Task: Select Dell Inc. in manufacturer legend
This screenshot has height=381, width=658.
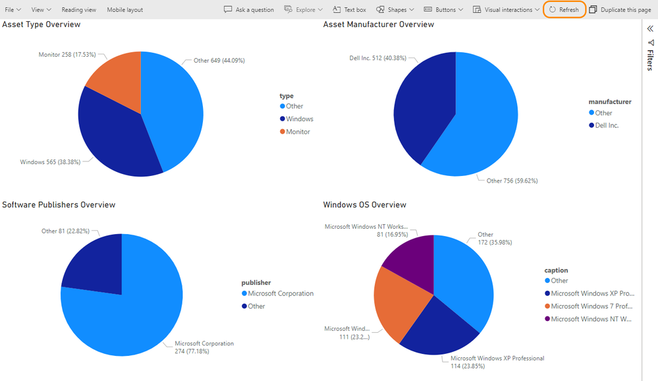Action: tap(607, 125)
